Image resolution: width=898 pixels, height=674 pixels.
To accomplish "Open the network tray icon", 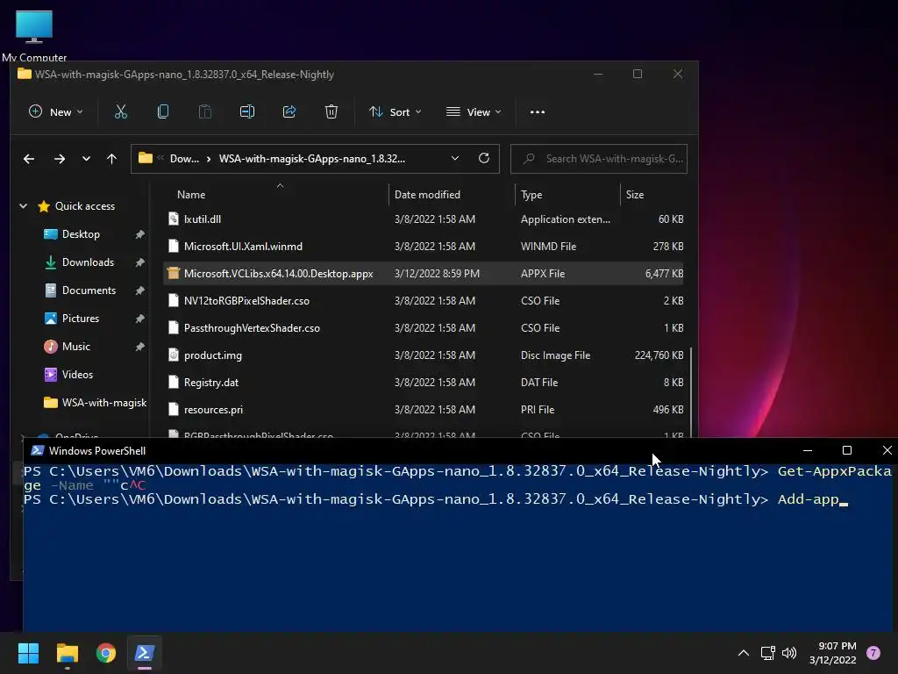I will pyautogui.click(x=767, y=653).
